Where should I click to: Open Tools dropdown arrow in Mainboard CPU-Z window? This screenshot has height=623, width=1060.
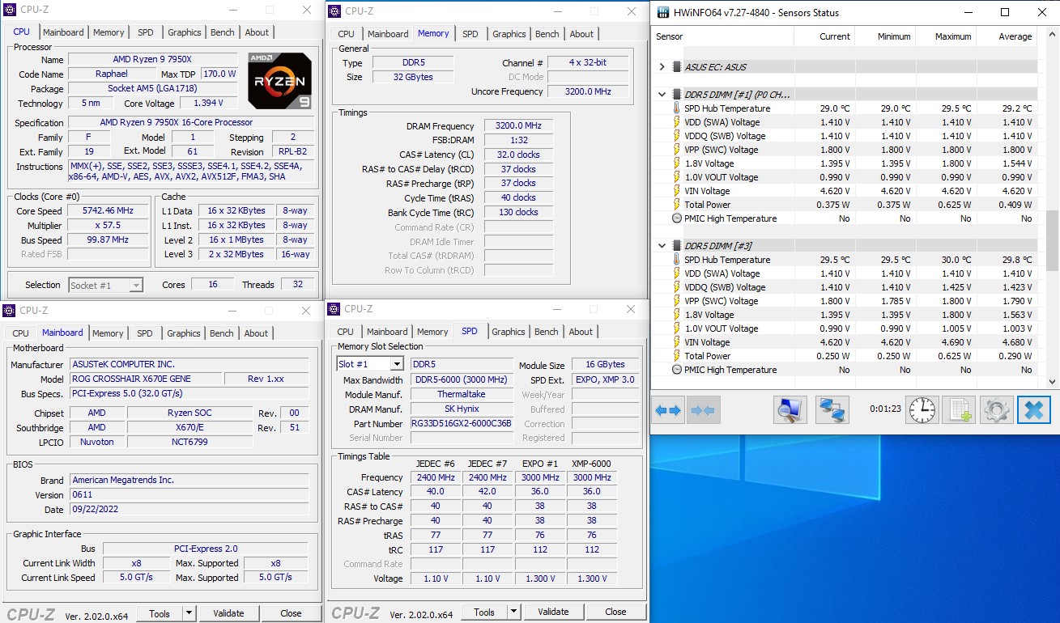click(189, 613)
